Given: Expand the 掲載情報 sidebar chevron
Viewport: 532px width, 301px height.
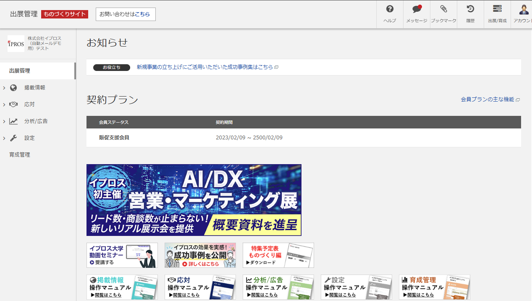Looking at the screenshot, I should tap(4, 88).
